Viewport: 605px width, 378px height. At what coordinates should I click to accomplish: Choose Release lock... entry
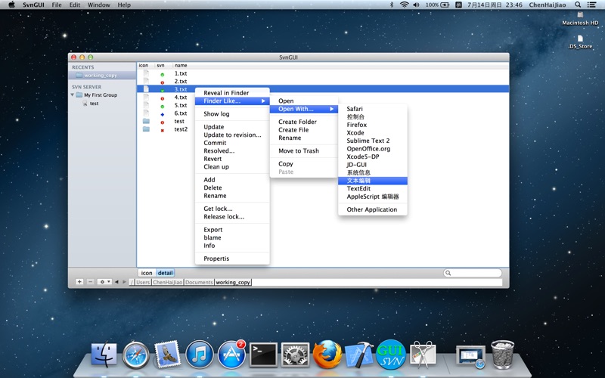(232, 217)
